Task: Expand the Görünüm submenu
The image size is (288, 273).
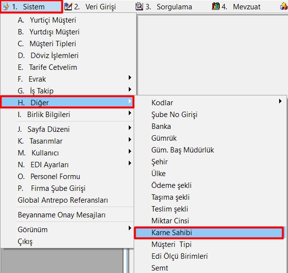Action: (x=67, y=230)
